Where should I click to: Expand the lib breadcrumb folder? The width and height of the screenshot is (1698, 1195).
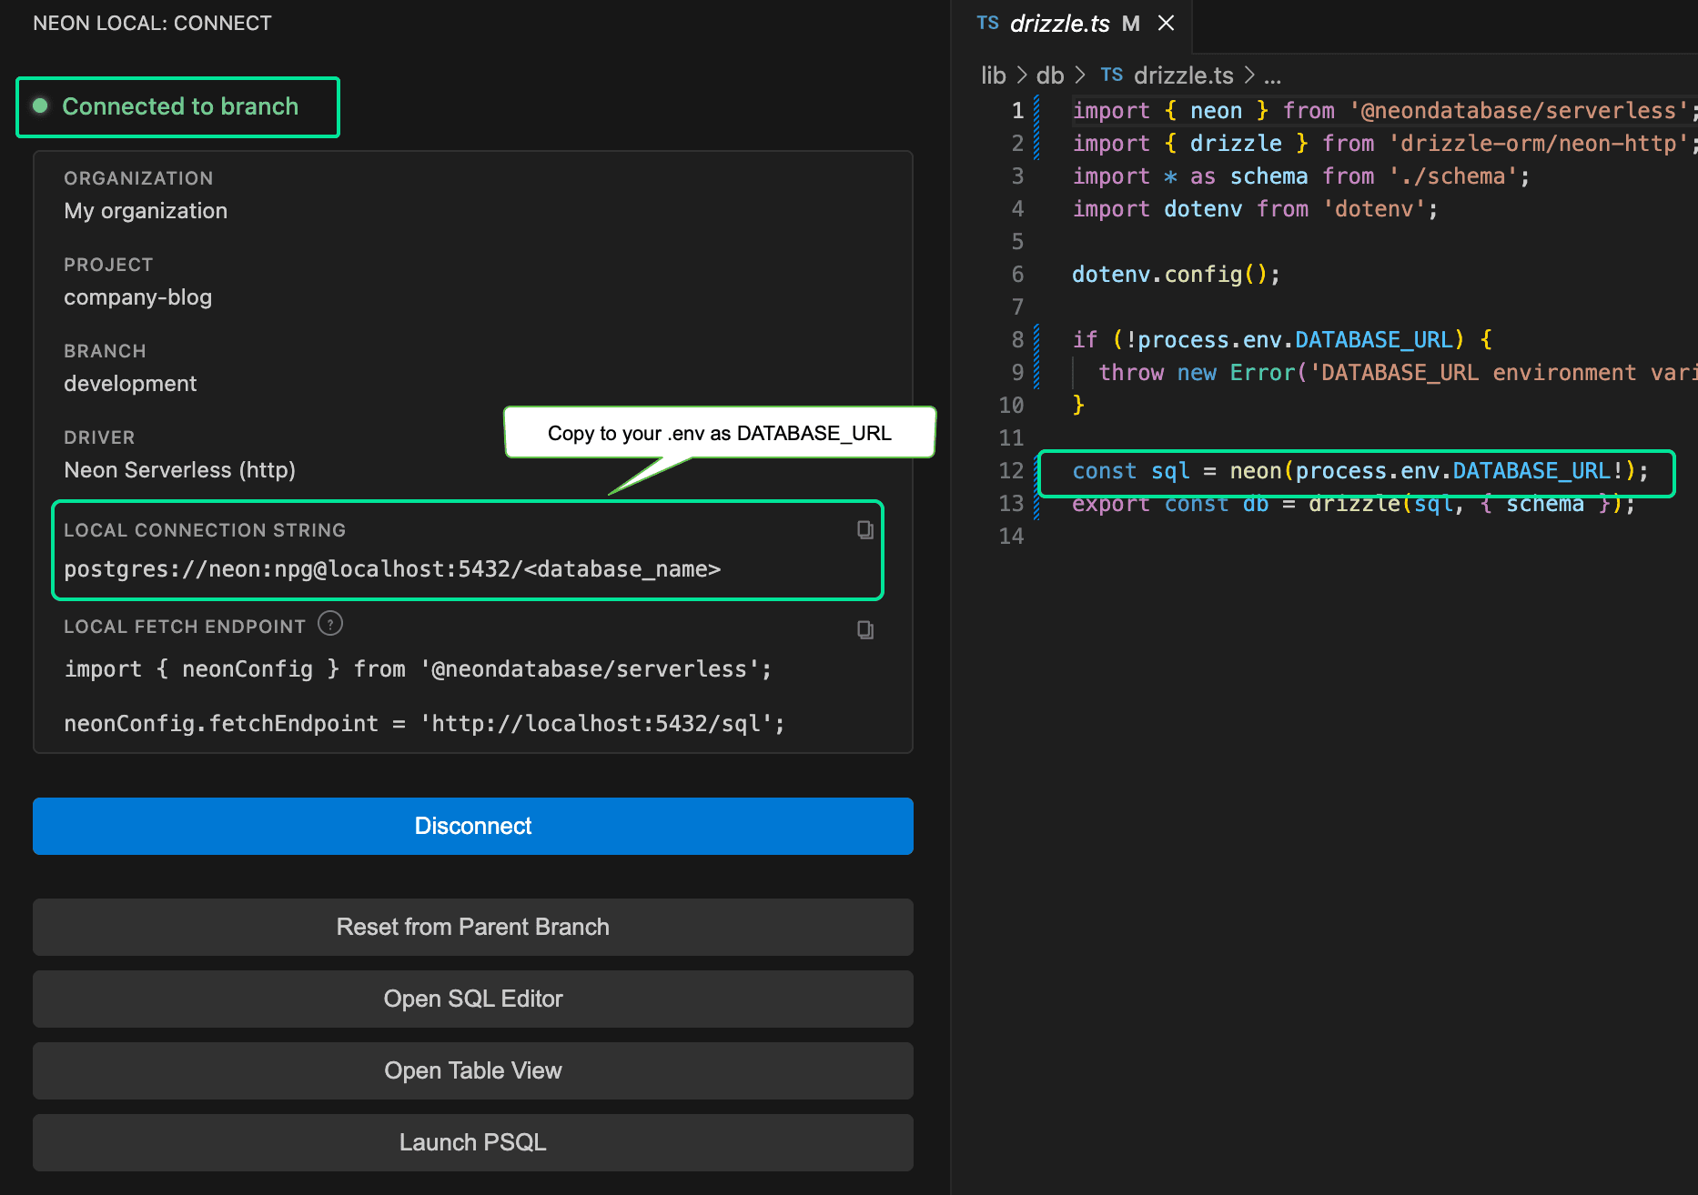pyautogui.click(x=993, y=75)
